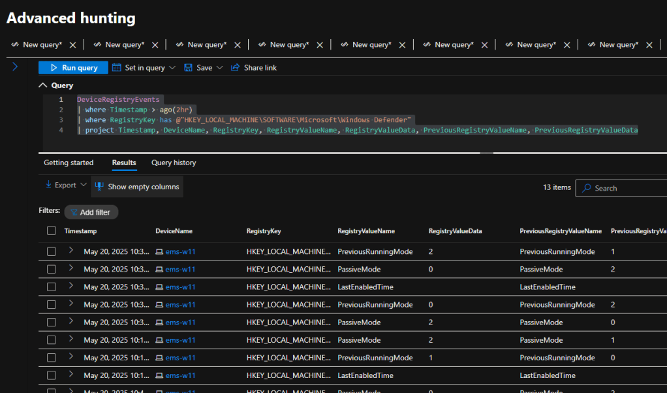Open the Getting started tab
Image resolution: width=667 pixels, height=393 pixels.
69,163
